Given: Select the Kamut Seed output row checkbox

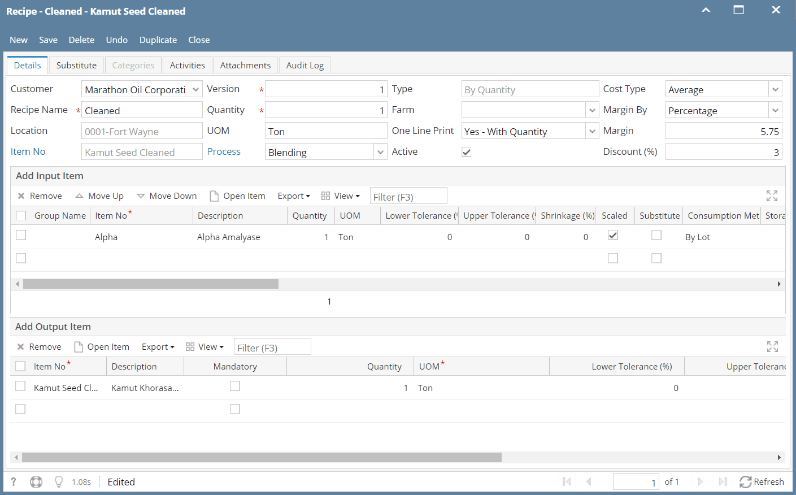Looking at the screenshot, I should click(20, 386).
